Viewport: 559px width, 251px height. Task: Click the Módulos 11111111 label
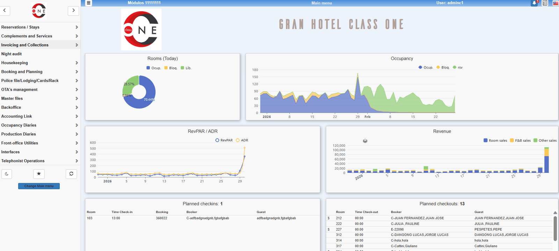[144, 3]
